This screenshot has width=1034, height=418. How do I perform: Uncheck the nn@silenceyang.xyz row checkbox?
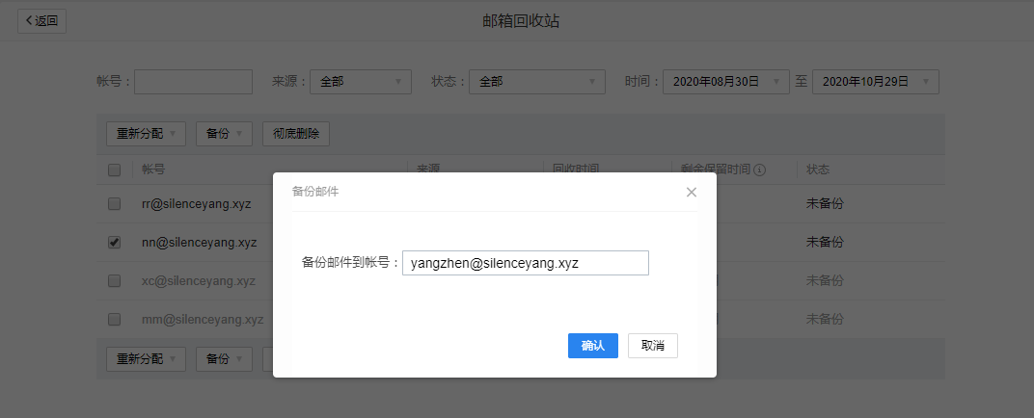click(x=114, y=243)
